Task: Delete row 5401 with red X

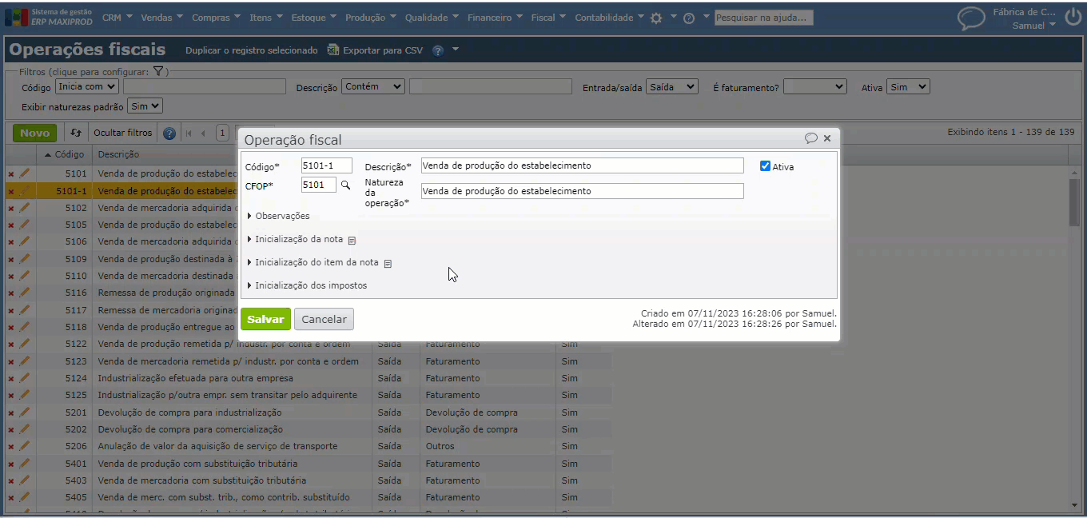Action: point(11,464)
